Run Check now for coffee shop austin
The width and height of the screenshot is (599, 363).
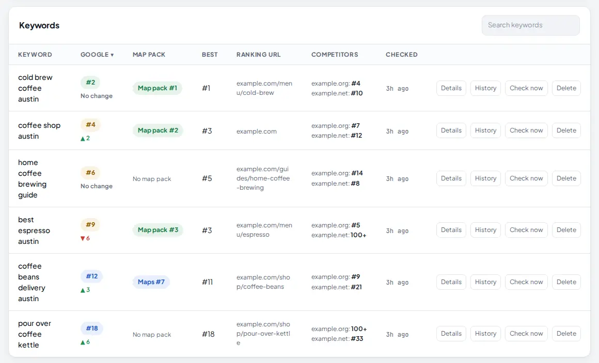pyautogui.click(x=526, y=130)
